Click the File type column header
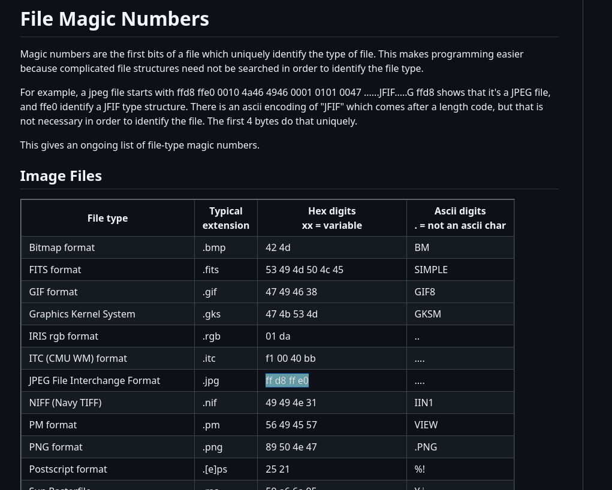612x490 pixels. pos(108,218)
